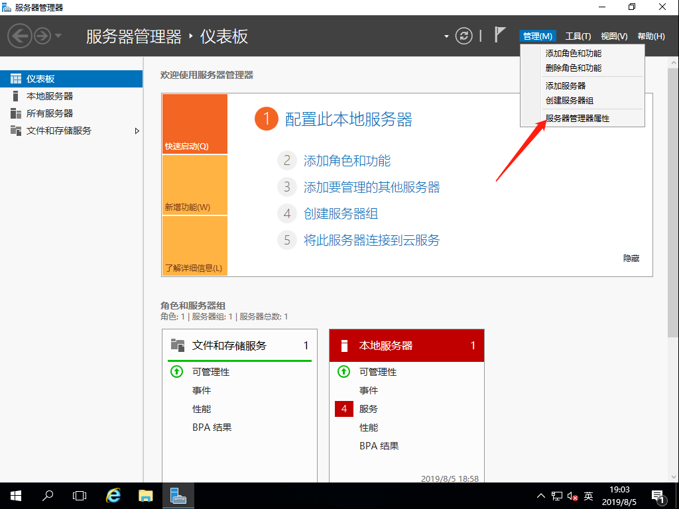Screen dimensions: 679x509
Task: Open BPA 结果 in 本地服务器 tile
Action: tap(379, 446)
